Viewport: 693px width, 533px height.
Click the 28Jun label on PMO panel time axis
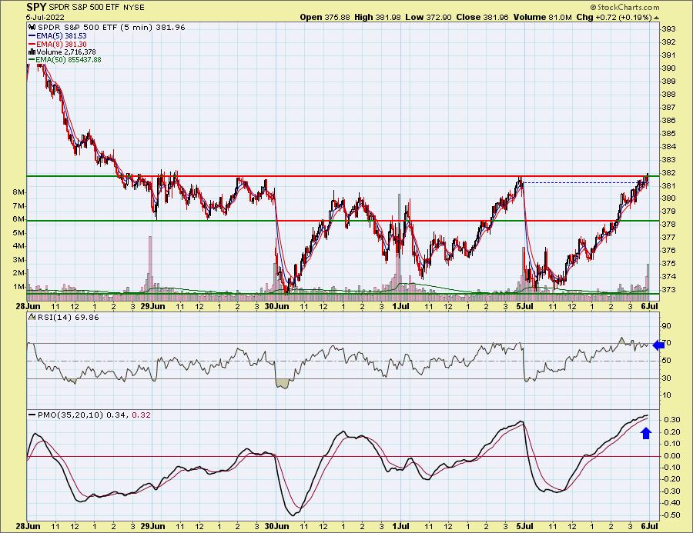click(x=28, y=526)
